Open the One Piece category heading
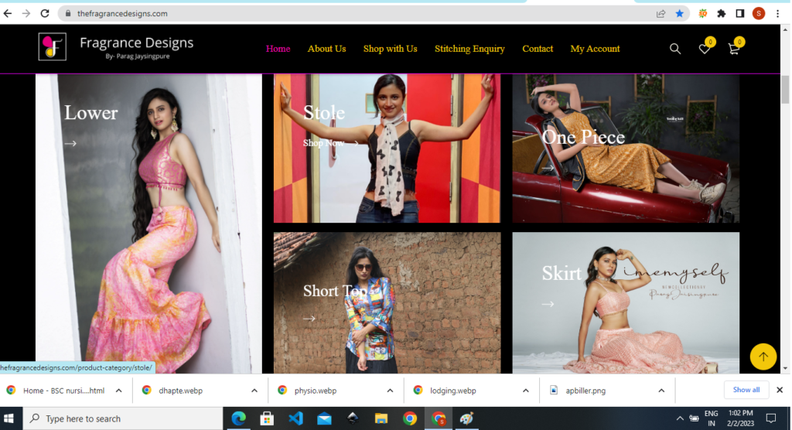 pyautogui.click(x=583, y=137)
